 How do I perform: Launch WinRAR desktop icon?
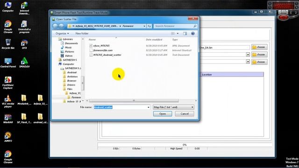point(8,118)
